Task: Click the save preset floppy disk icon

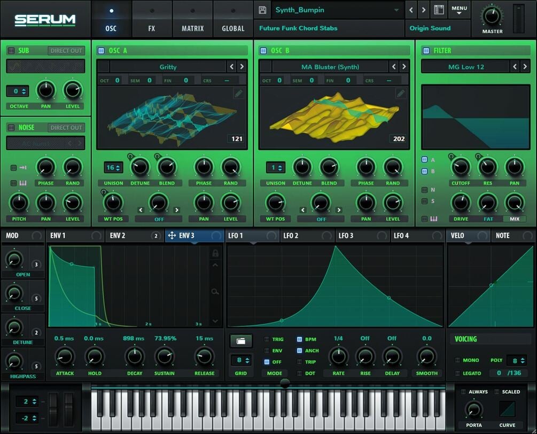Action: click(x=262, y=10)
